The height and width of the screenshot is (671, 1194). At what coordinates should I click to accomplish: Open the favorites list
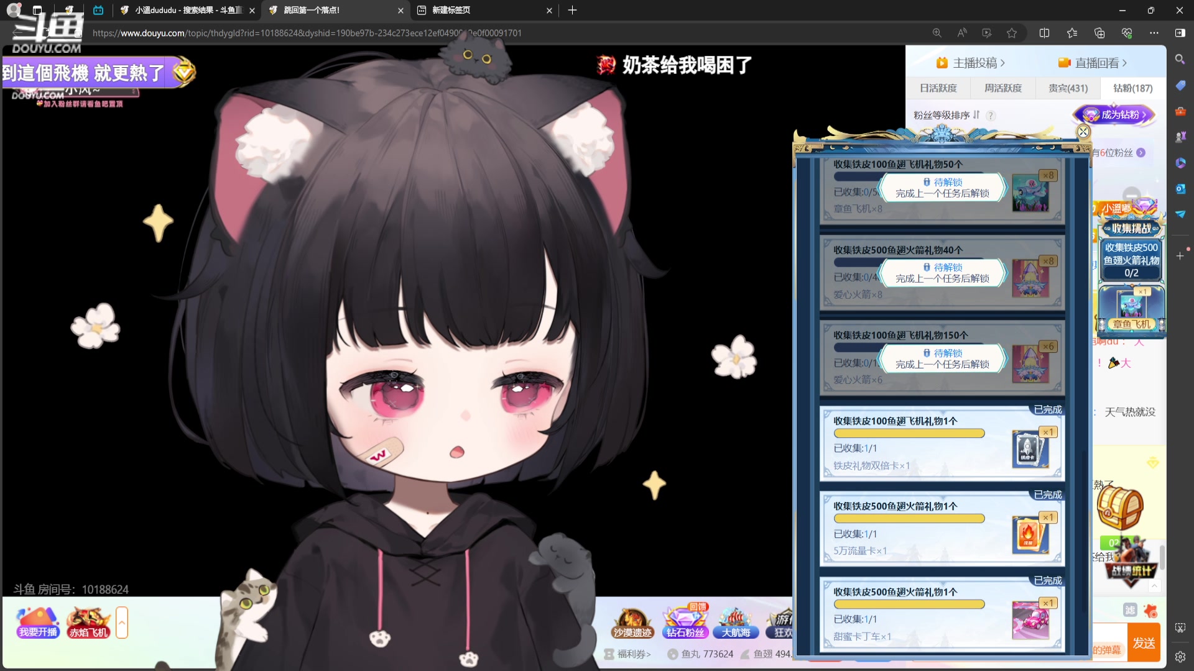tap(1071, 33)
